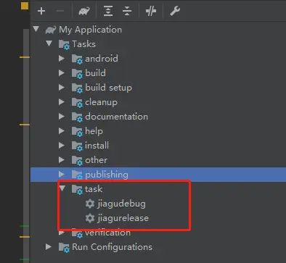Click the Expand All toolbar icon
This screenshot has height=263, width=286.
(x=108, y=11)
